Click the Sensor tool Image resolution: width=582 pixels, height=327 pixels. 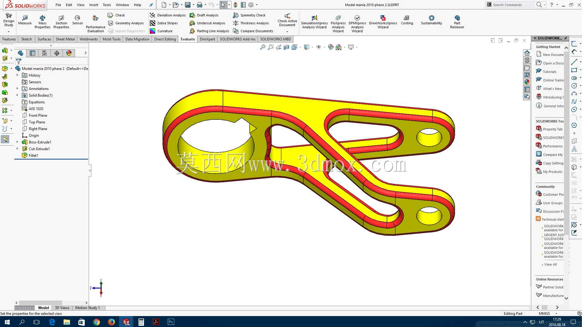point(77,20)
